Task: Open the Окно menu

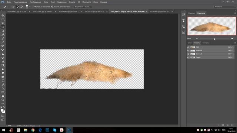Action: (96, 2)
